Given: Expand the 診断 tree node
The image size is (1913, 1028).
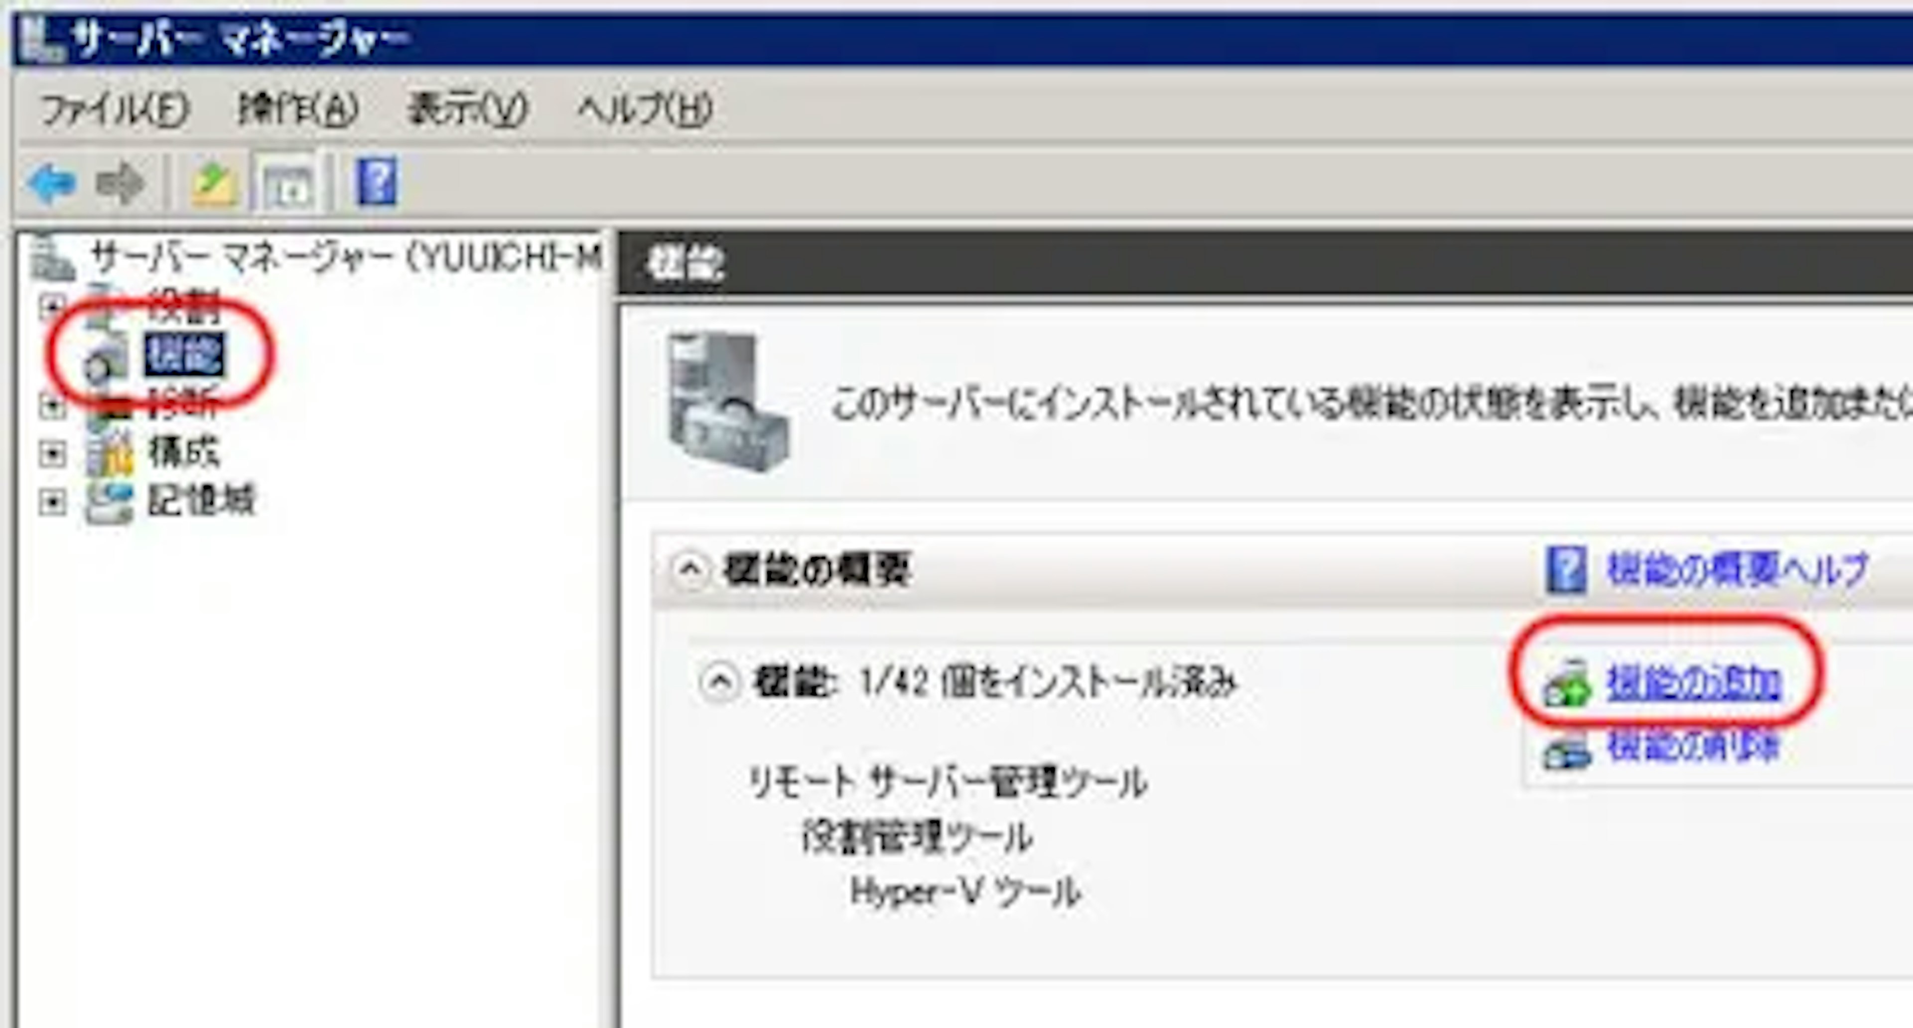Looking at the screenshot, I should pos(52,405).
